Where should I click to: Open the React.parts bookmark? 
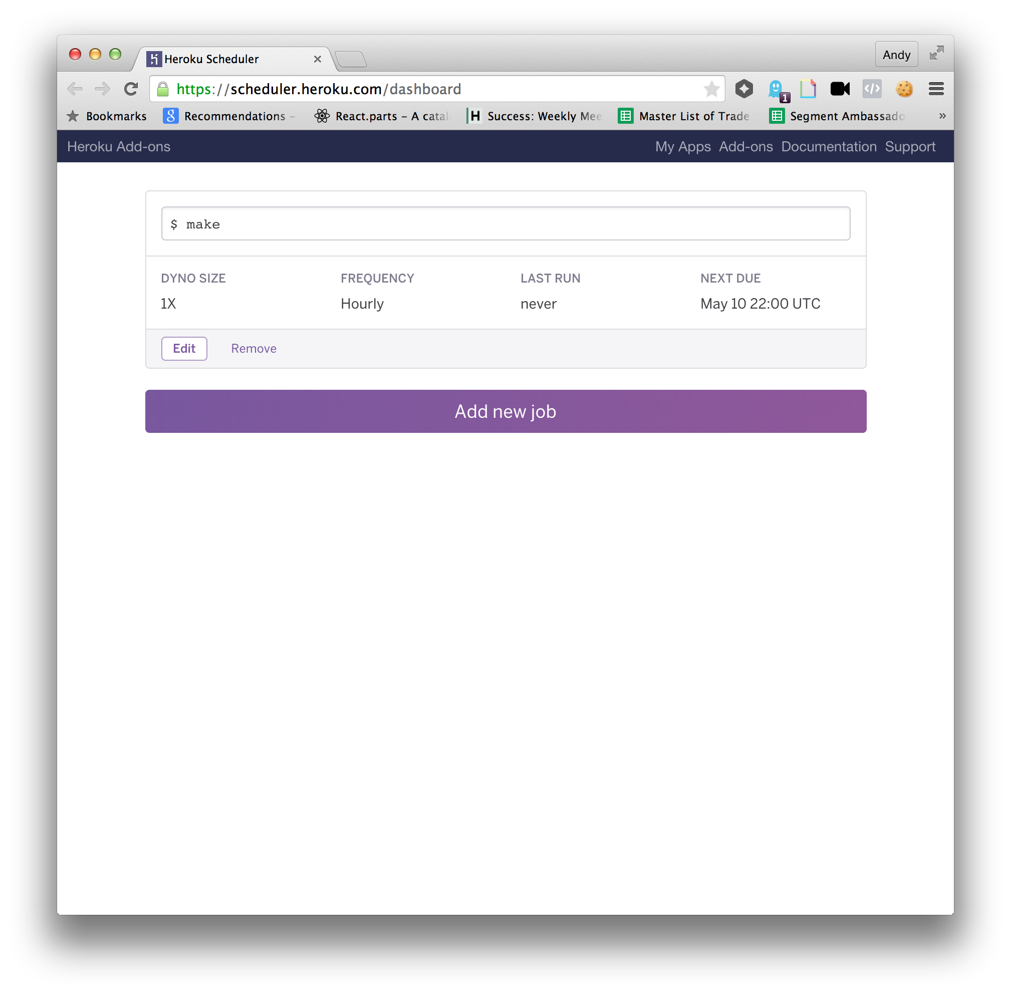pyautogui.click(x=383, y=116)
